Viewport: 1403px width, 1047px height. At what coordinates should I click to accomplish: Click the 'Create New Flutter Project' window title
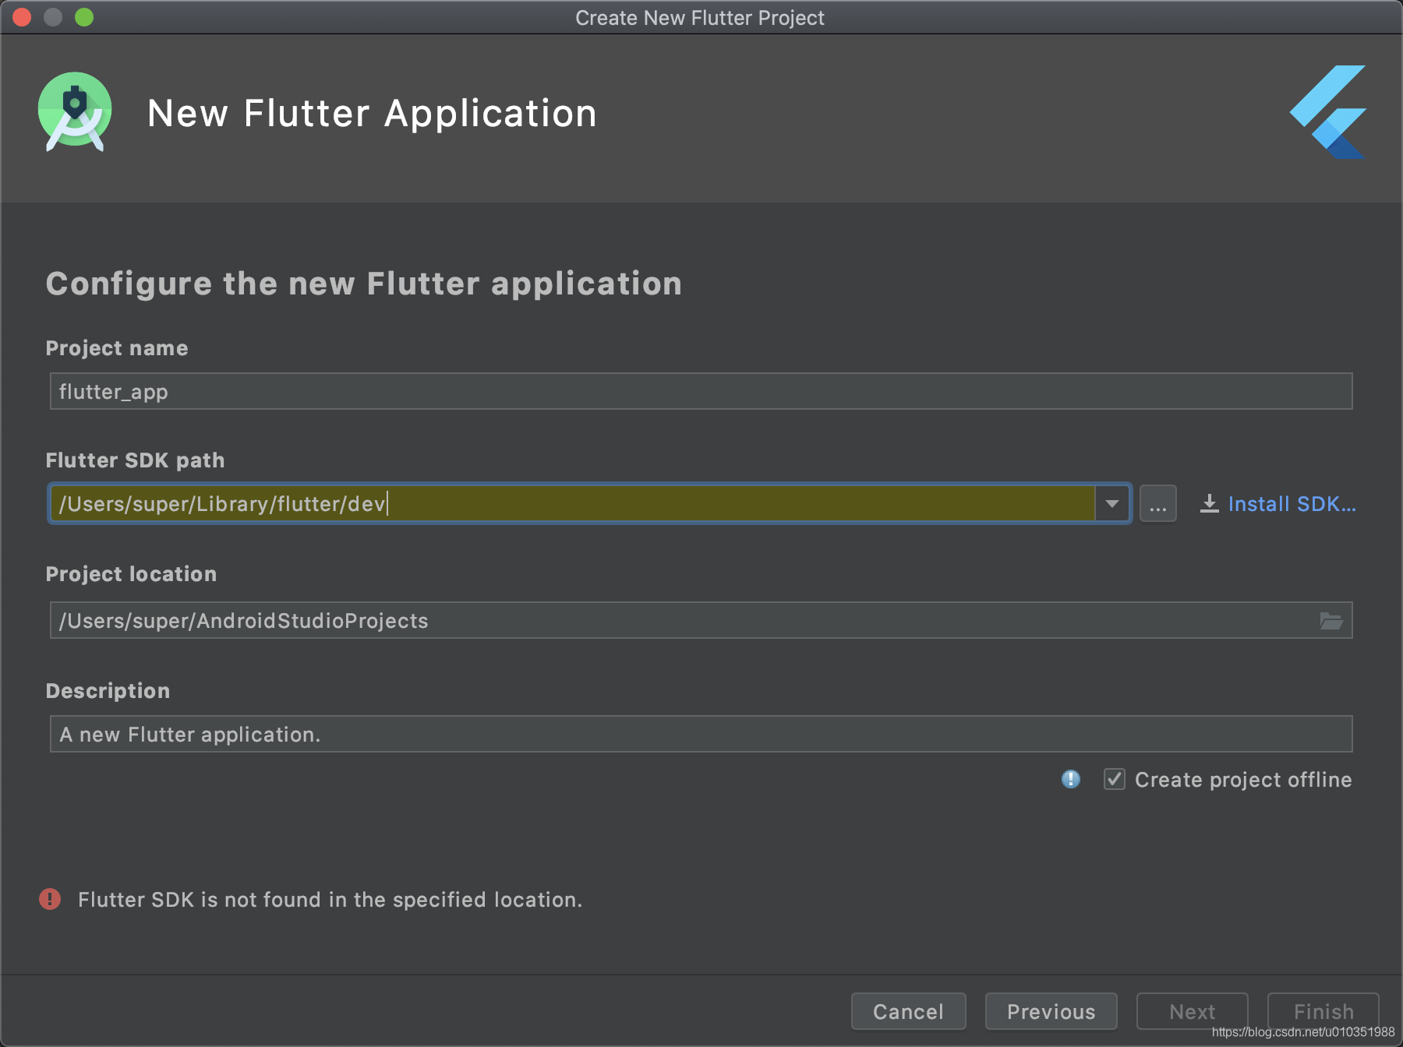[700, 18]
